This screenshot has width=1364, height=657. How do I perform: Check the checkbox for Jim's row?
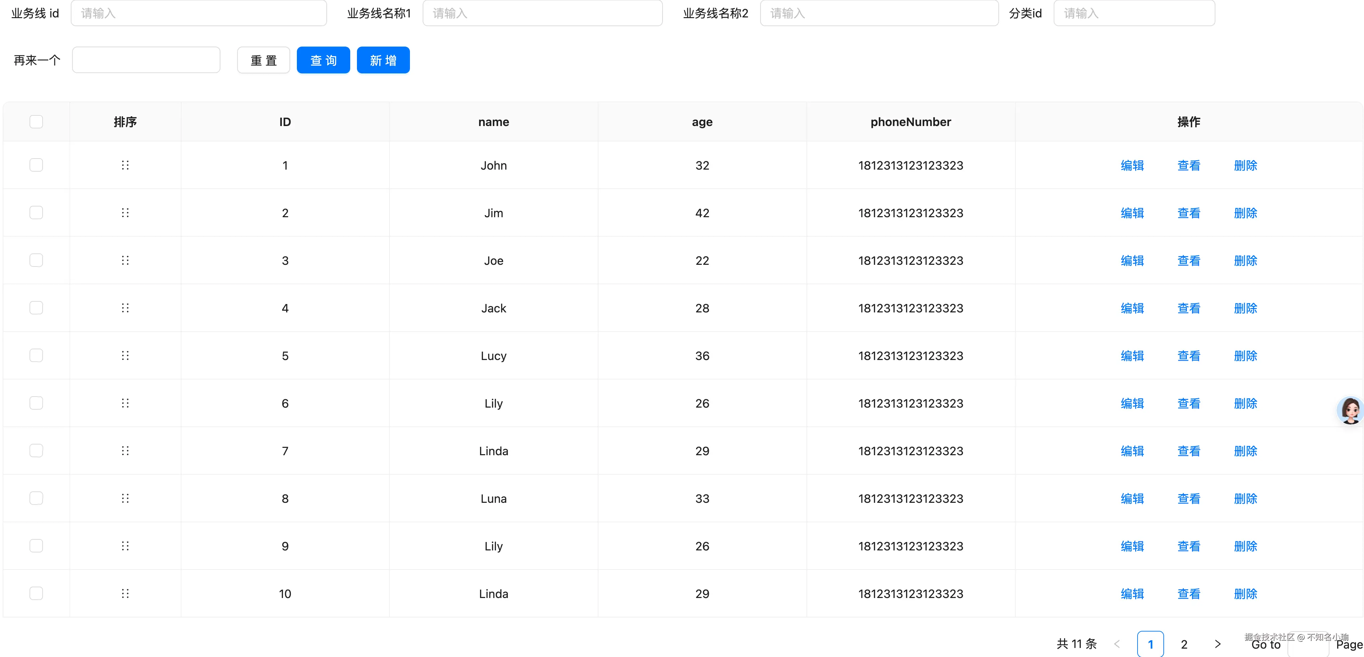point(36,213)
